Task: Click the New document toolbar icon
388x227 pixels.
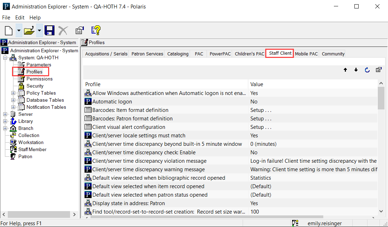Action: 9,31
